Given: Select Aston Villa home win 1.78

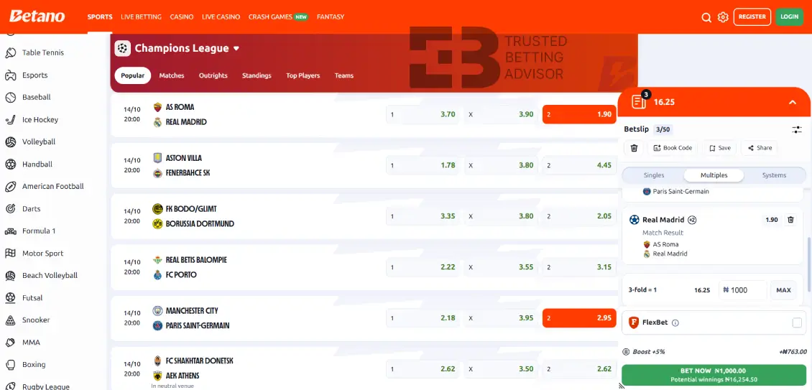Looking at the screenshot, I should [x=423, y=165].
